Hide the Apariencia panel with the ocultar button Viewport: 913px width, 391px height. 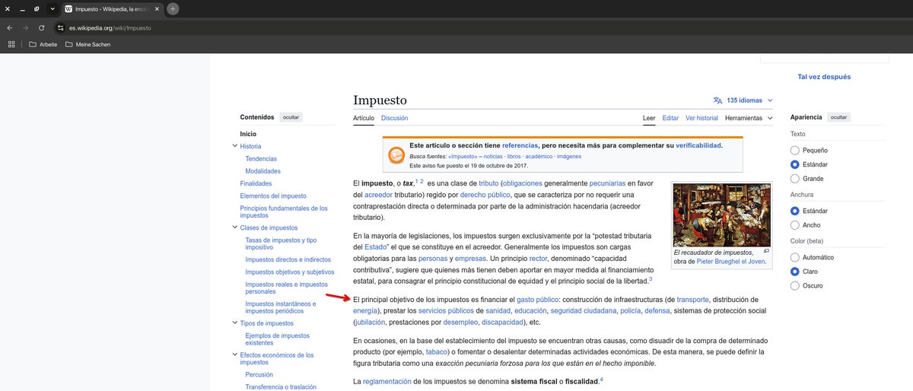pos(838,117)
